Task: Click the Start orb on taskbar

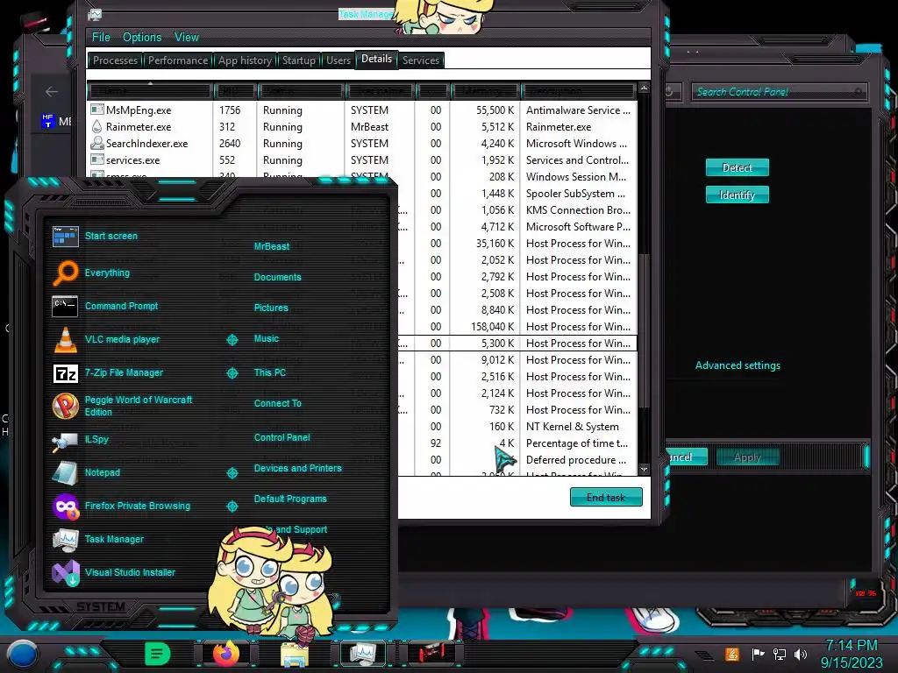Action: point(23,654)
